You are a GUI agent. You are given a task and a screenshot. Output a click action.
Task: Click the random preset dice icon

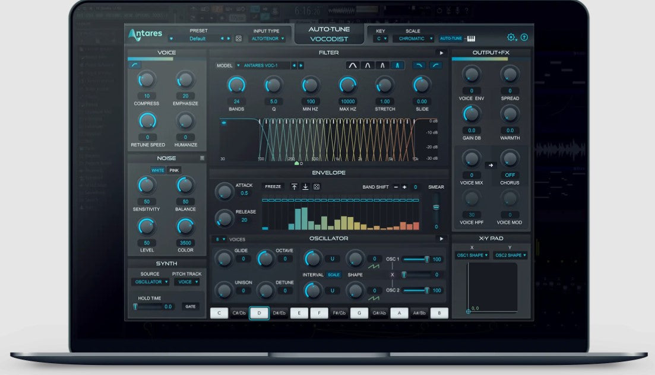(x=239, y=39)
